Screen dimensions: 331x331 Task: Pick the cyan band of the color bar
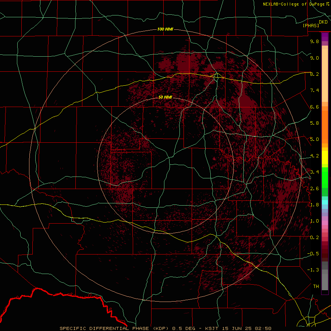tap(325, 202)
